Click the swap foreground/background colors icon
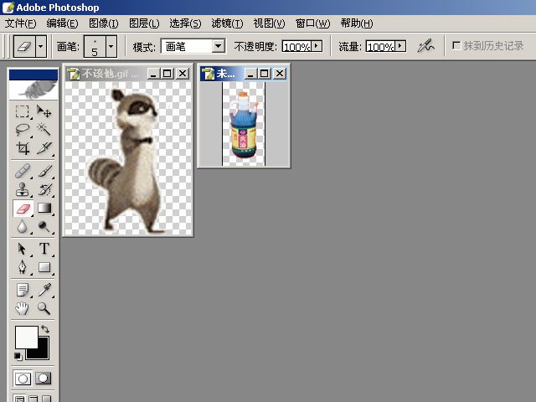This screenshot has width=536, height=402. coord(45,329)
